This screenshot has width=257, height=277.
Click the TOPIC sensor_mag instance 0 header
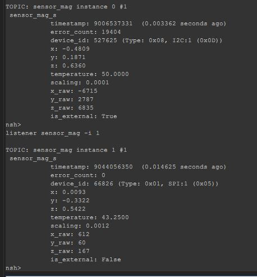click(66, 7)
